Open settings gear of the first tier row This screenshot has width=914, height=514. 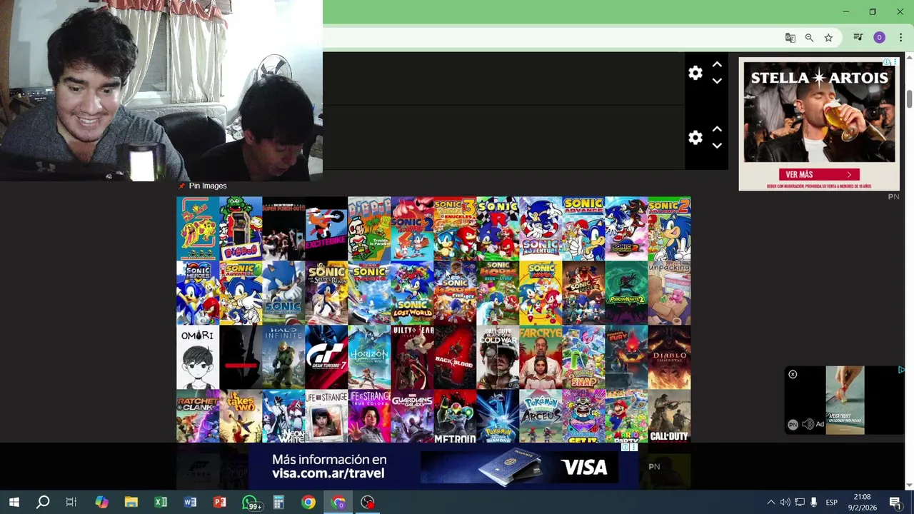click(695, 73)
